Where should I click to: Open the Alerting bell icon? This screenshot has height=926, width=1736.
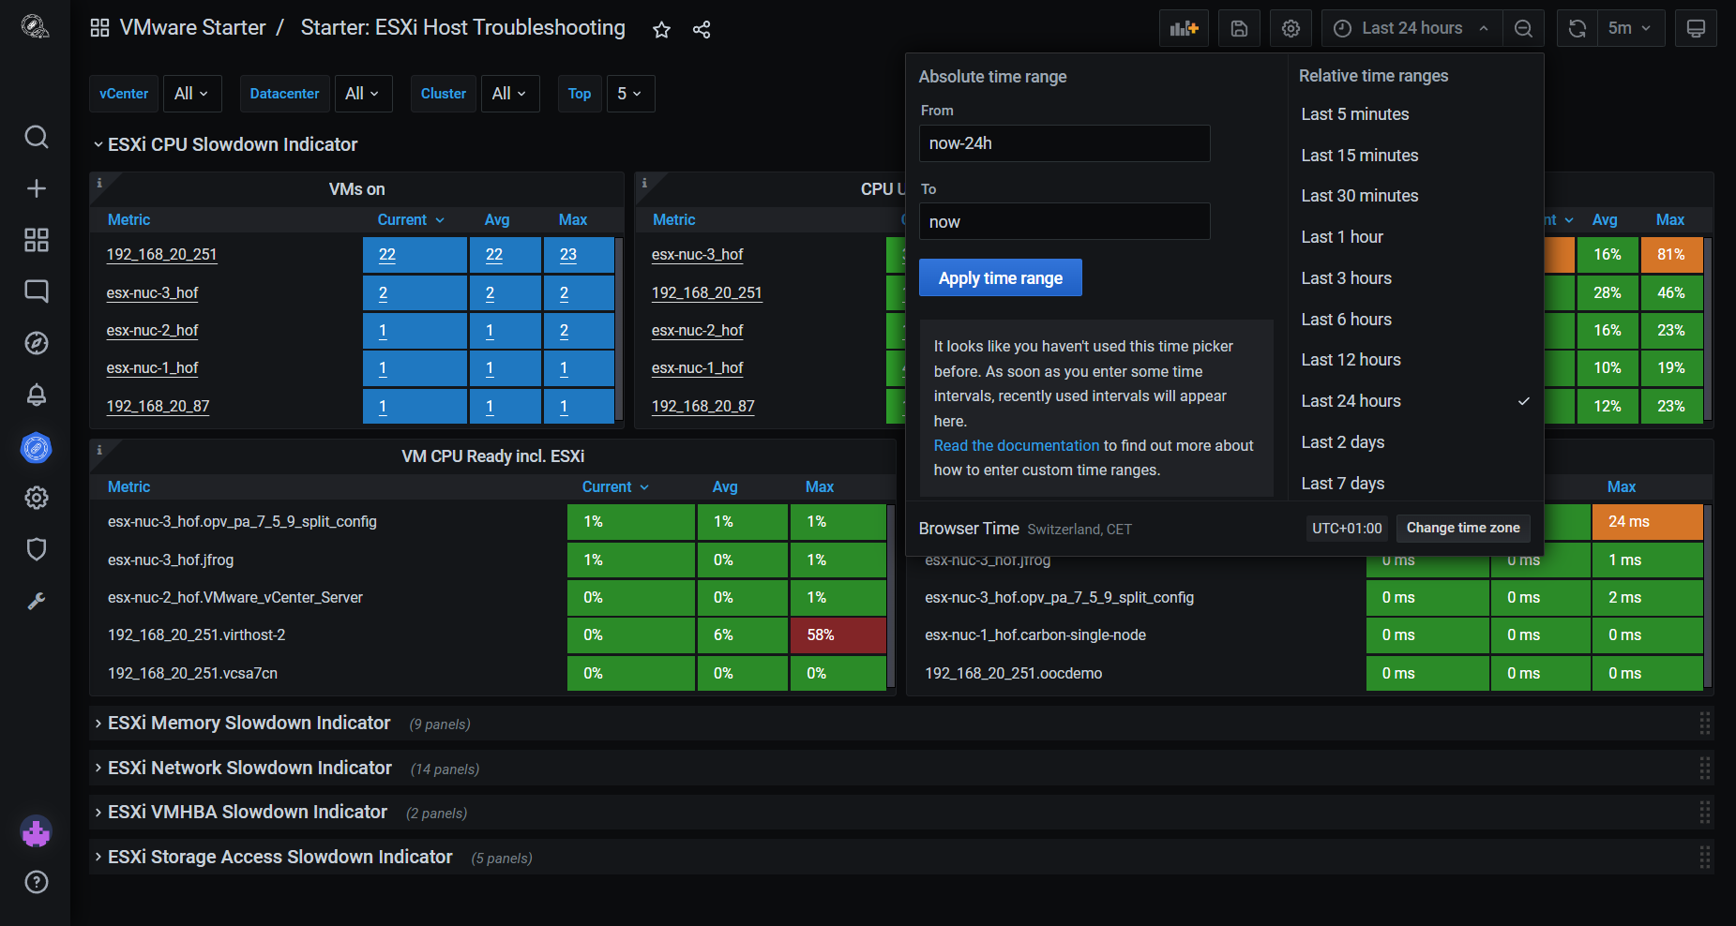point(36,395)
